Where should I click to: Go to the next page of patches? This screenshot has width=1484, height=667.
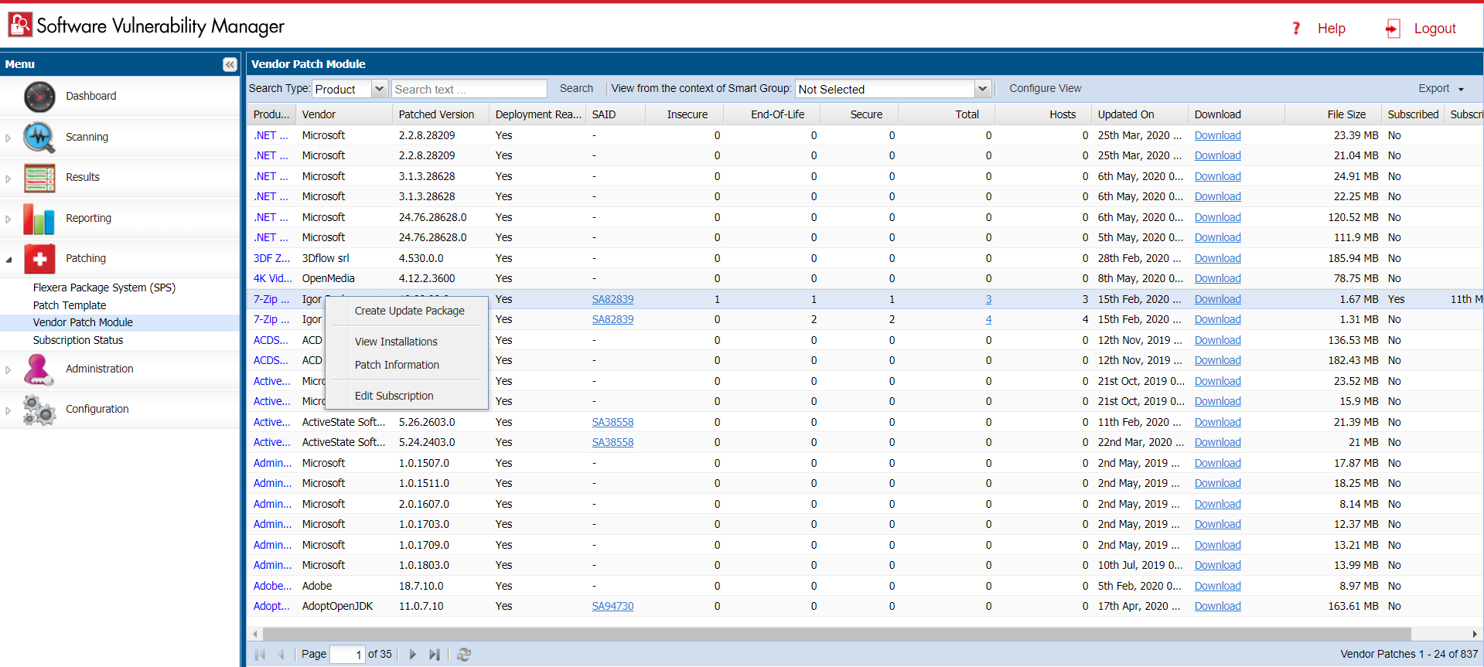coord(413,655)
